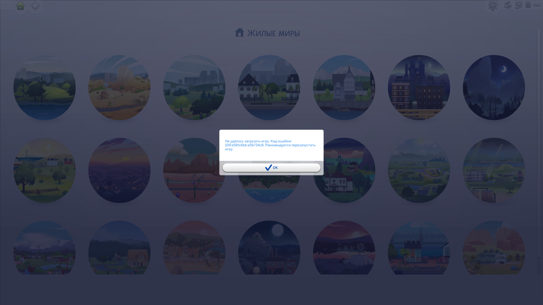Screen dimensions: 543x305
Task: Select the desert road world
Action: point(119,88)
